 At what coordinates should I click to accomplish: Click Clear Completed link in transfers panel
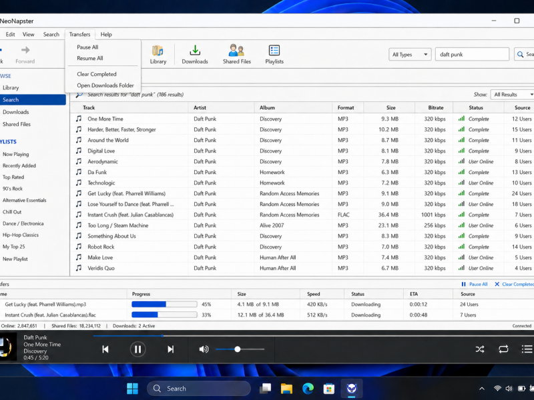point(514,285)
